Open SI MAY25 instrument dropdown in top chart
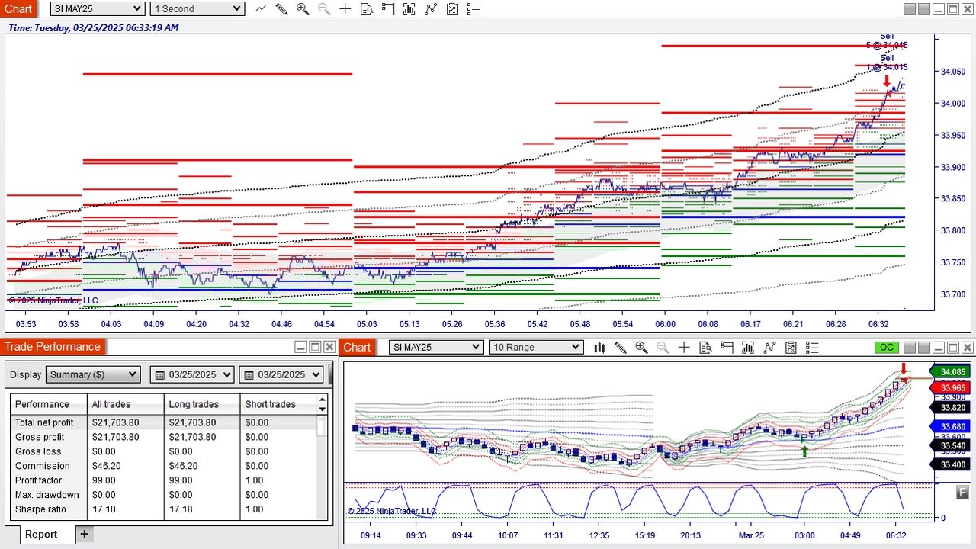 [98, 9]
